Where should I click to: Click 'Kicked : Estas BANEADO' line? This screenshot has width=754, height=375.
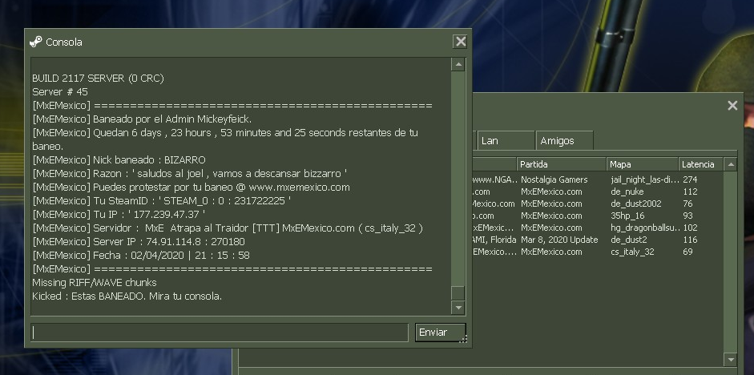(127, 296)
